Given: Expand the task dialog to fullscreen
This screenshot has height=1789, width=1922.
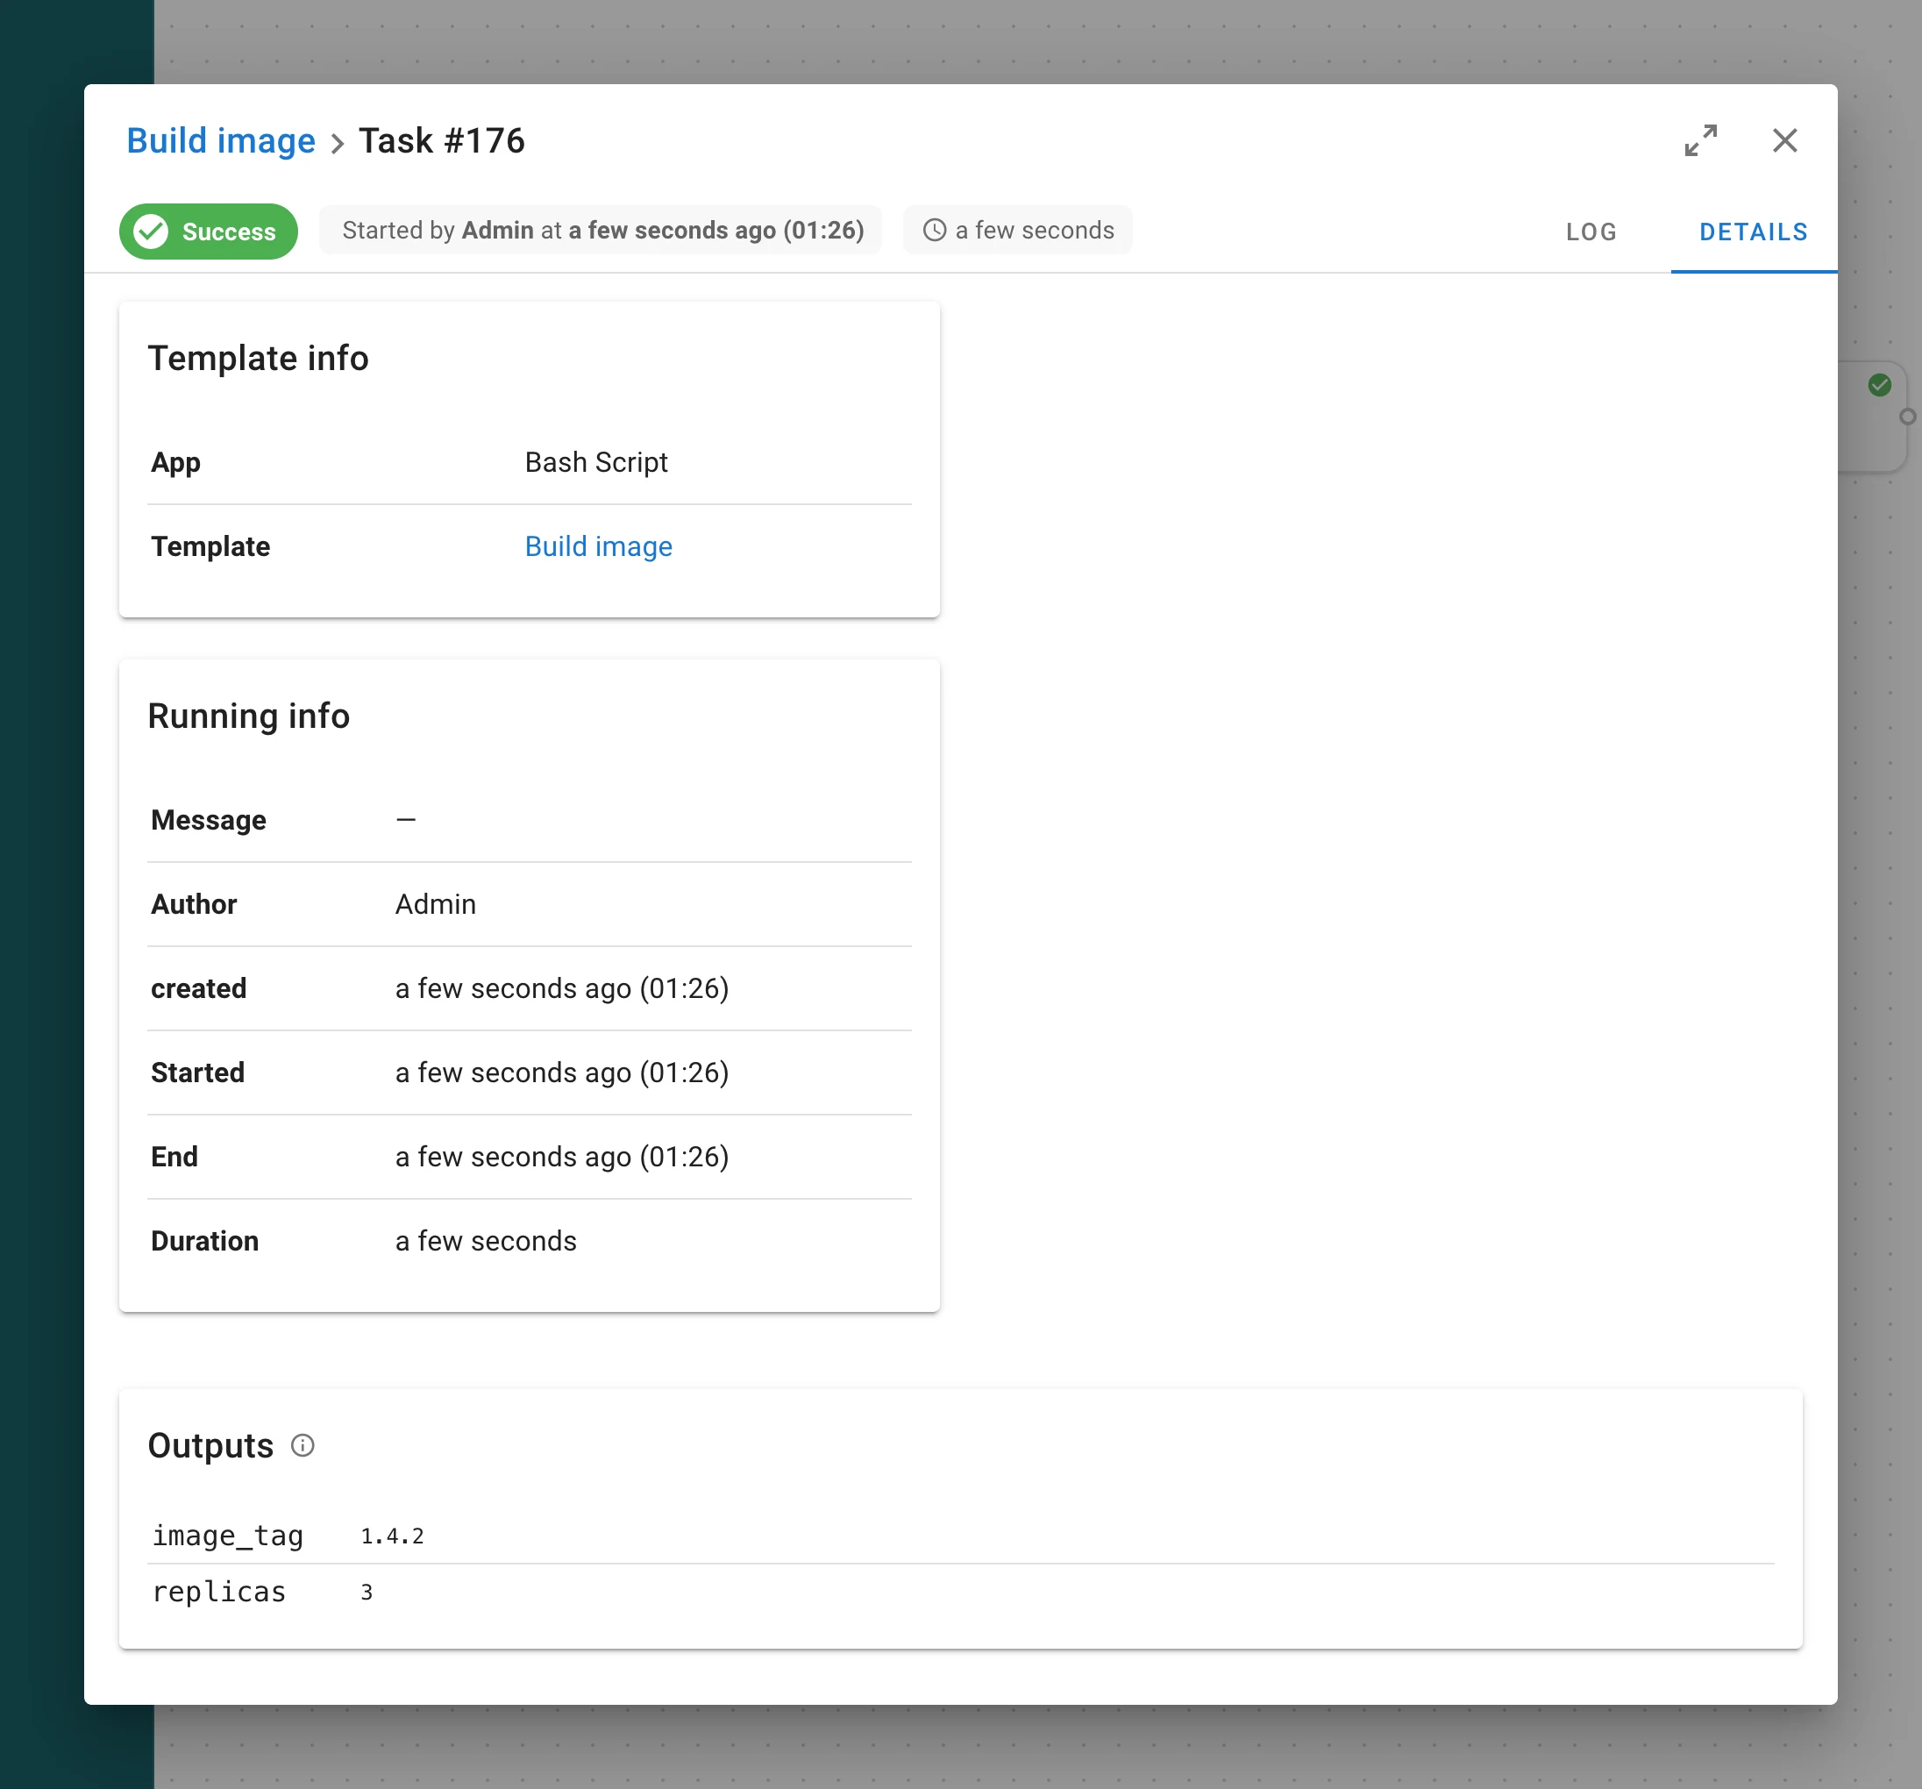Looking at the screenshot, I should click(x=1701, y=140).
